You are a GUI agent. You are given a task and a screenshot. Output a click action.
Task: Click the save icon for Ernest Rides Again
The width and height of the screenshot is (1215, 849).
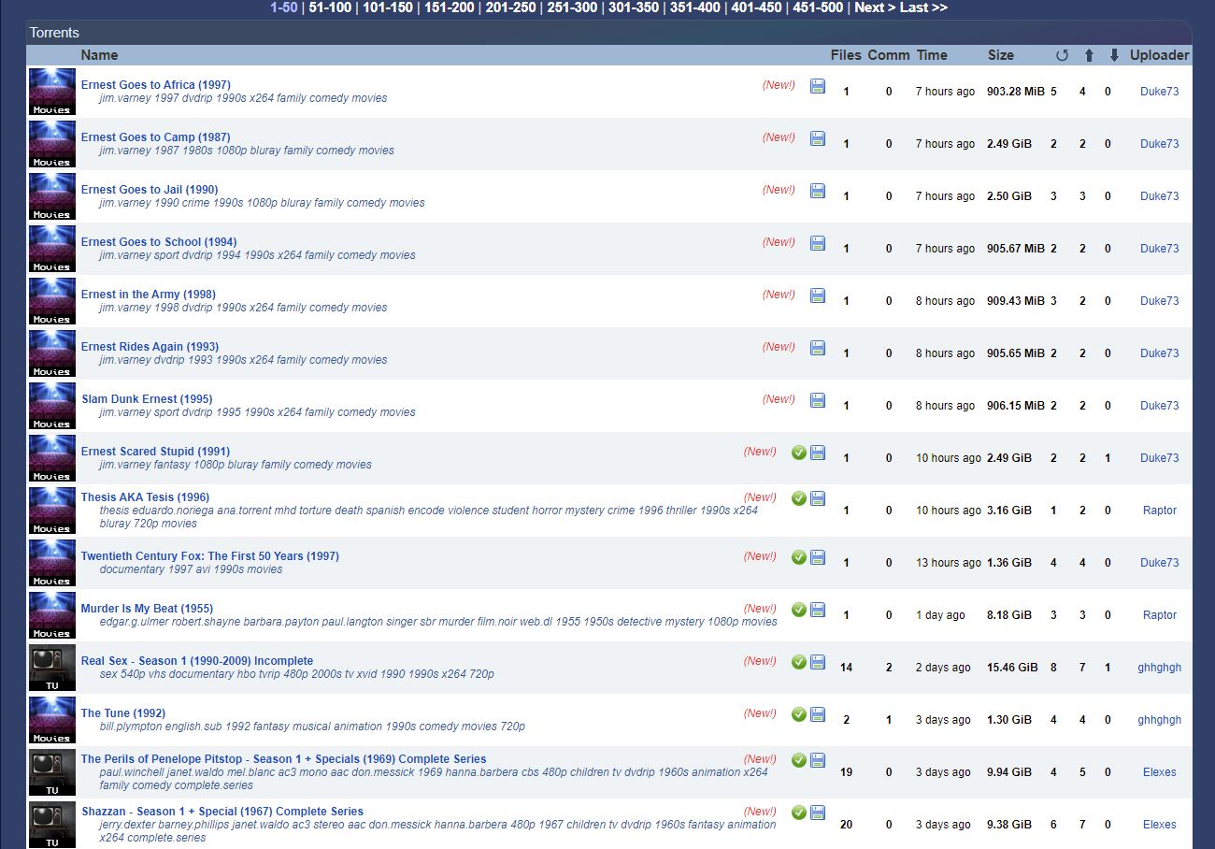[818, 348]
